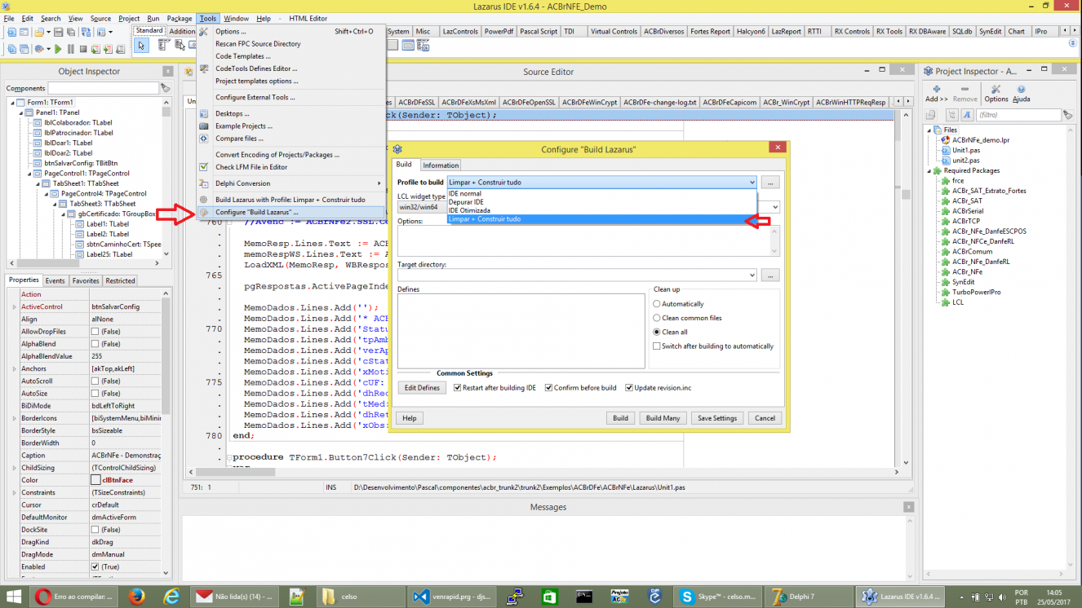Open Options in the Project Inspector toolbar
The height and width of the screenshot is (608, 1082).
(996, 94)
